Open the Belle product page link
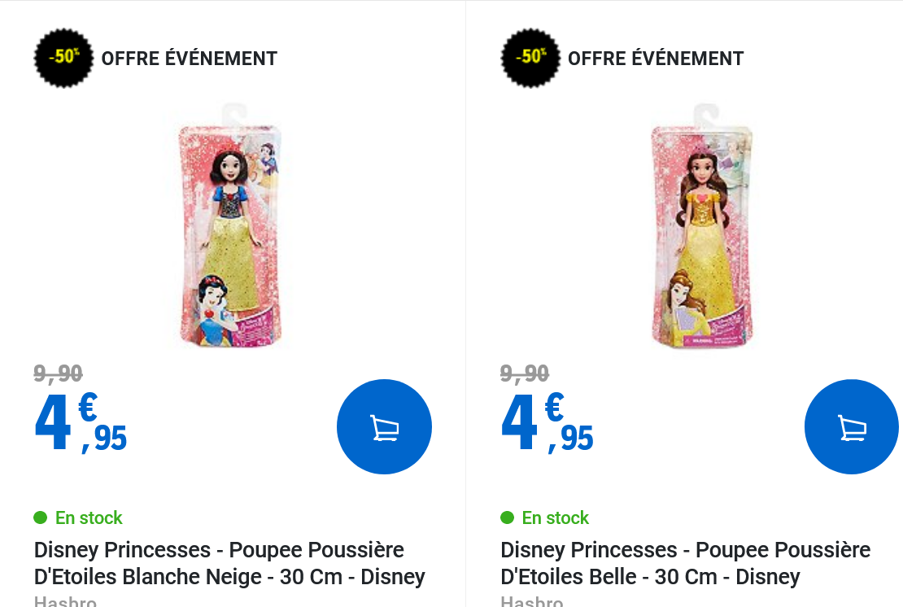 [x=684, y=562]
